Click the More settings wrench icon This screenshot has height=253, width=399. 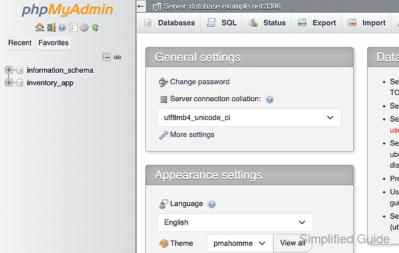coord(164,135)
